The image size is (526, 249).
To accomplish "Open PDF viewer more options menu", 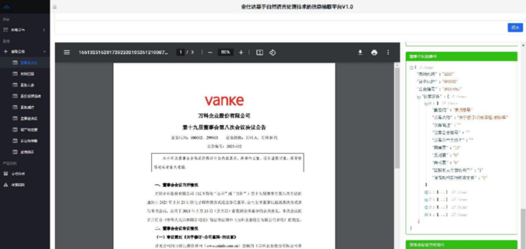I will [x=388, y=53].
